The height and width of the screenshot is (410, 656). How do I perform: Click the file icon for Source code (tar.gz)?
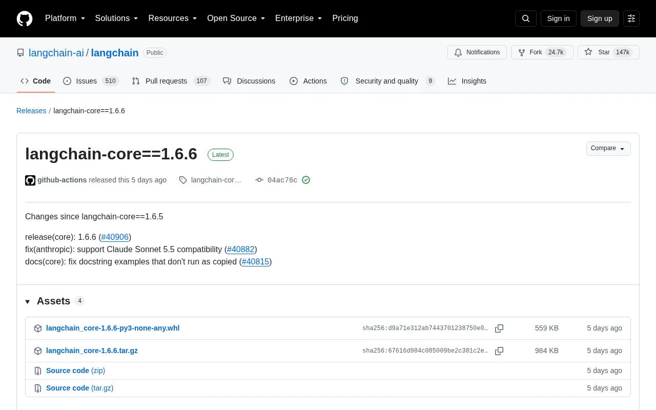tap(37, 388)
